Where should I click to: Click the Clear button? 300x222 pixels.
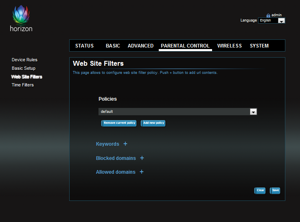pyautogui.click(x=260, y=190)
